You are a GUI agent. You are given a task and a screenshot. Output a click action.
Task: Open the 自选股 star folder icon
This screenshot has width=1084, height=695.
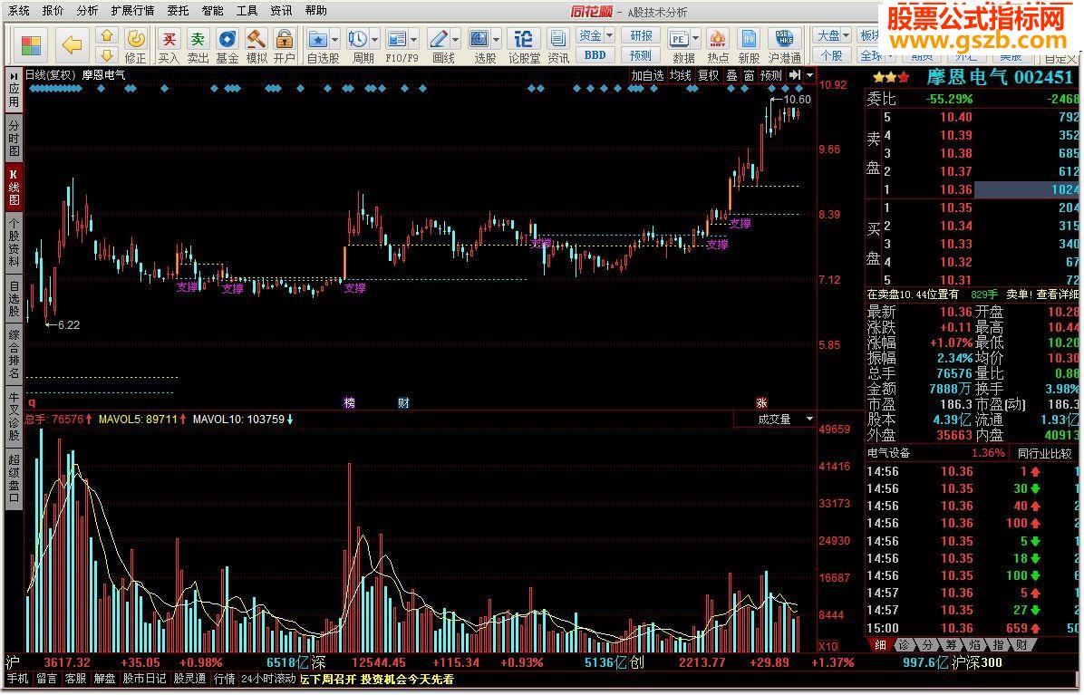coord(318,39)
